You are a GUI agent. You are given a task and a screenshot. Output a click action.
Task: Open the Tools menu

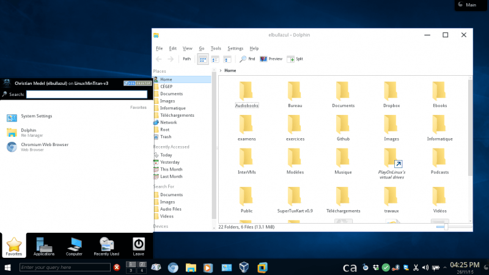pyautogui.click(x=216, y=48)
